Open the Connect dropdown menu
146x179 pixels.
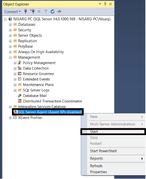tap(13, 12)
